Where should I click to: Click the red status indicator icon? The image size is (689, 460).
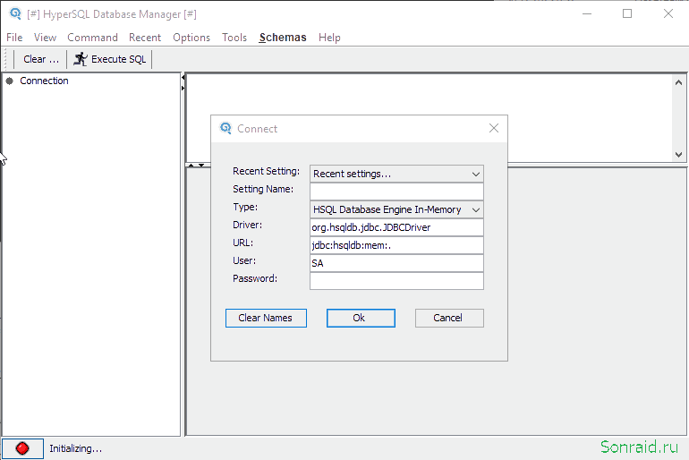click(22, 448)
